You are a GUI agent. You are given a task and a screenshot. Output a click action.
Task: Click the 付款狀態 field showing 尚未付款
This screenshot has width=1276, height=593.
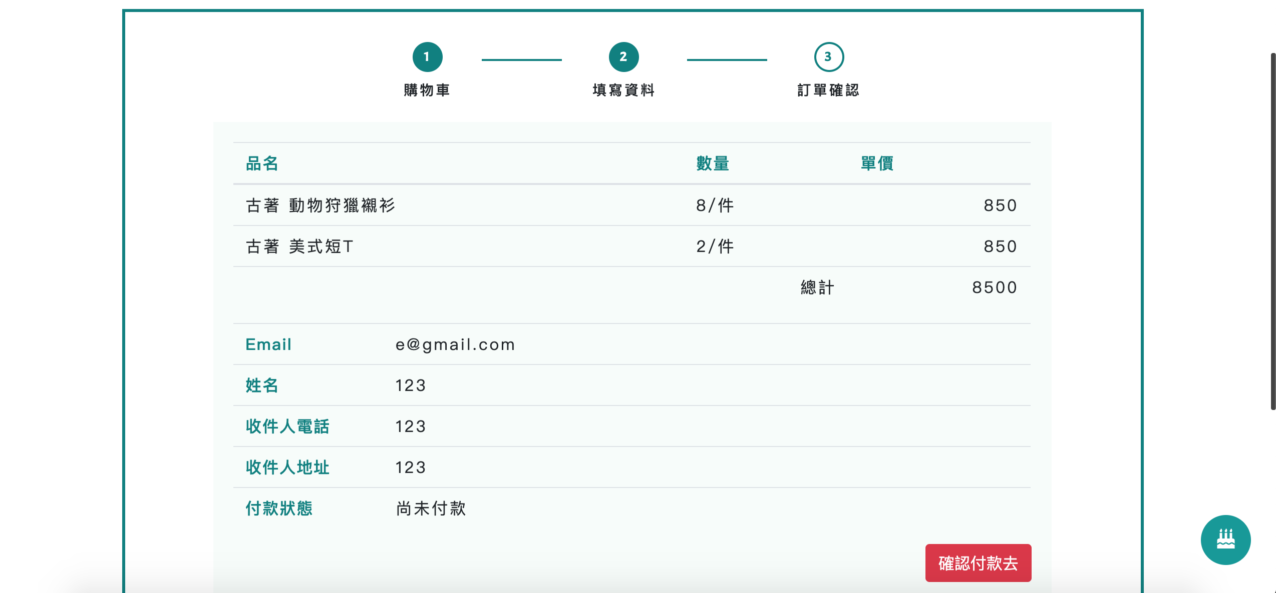tap(430, 508)
